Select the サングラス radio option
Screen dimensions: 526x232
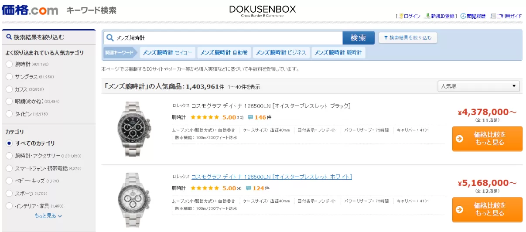(x=9, y=77)
